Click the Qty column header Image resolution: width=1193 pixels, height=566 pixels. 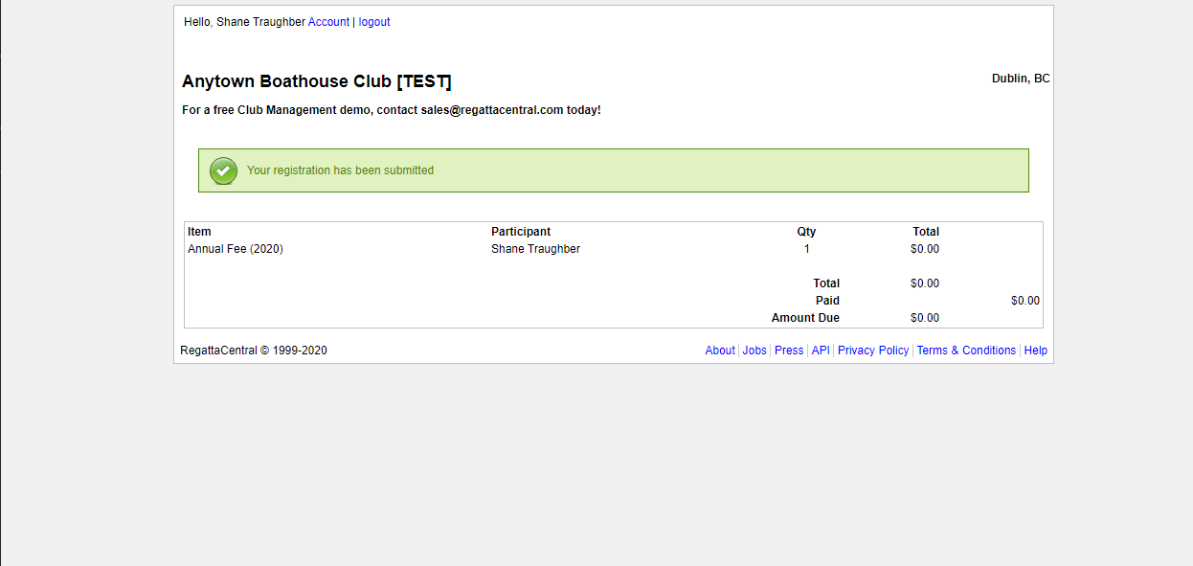coord(806,232)
